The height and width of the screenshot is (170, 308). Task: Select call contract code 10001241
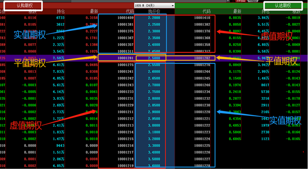tap(126, 71)
